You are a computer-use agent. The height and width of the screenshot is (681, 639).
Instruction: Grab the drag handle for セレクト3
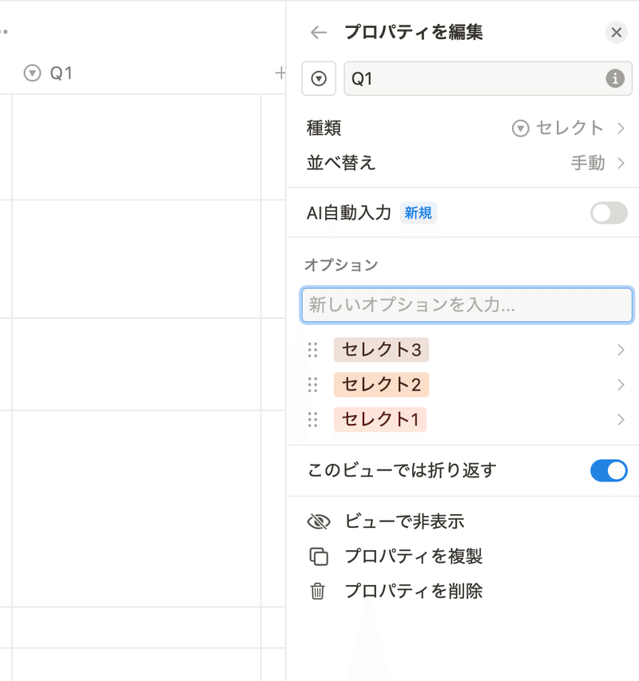click(313, 350)
